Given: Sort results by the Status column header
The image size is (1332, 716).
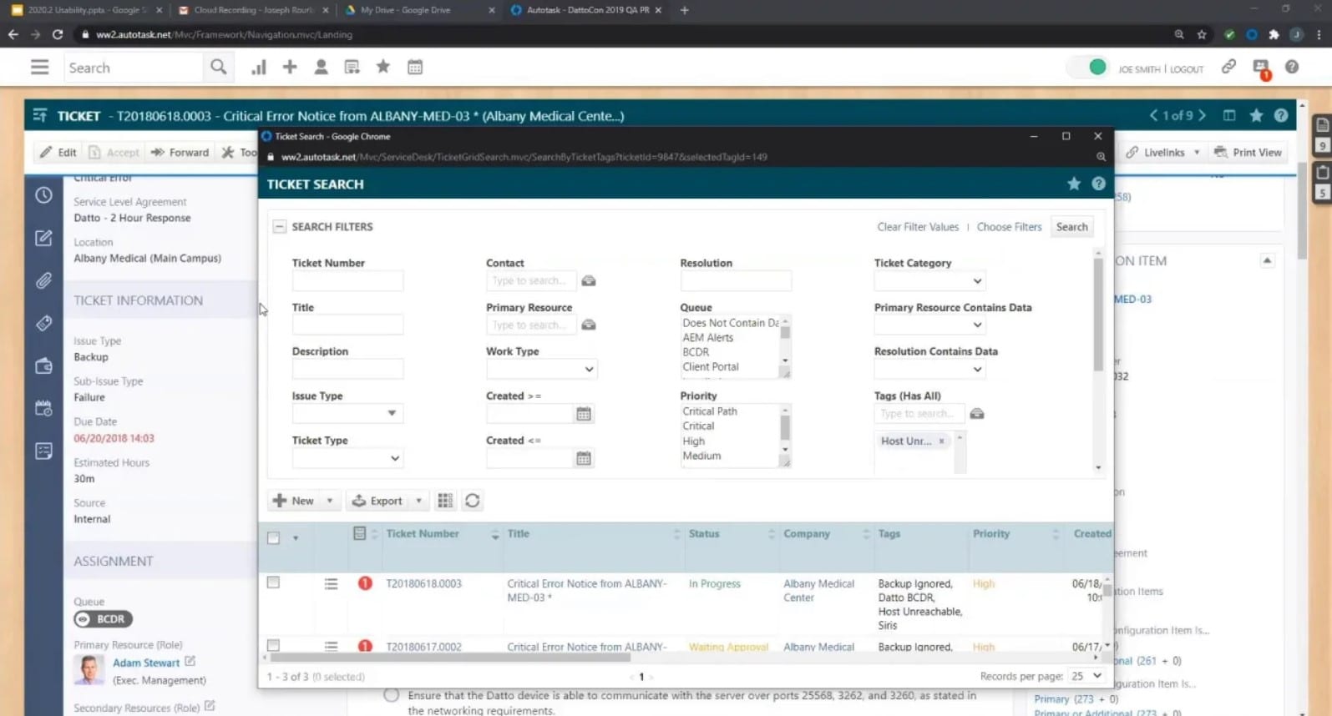Looking at the screenshot, I should [x=704, y=534].
